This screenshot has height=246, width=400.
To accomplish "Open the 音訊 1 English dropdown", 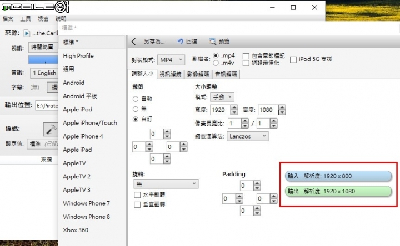I will 44,73.
